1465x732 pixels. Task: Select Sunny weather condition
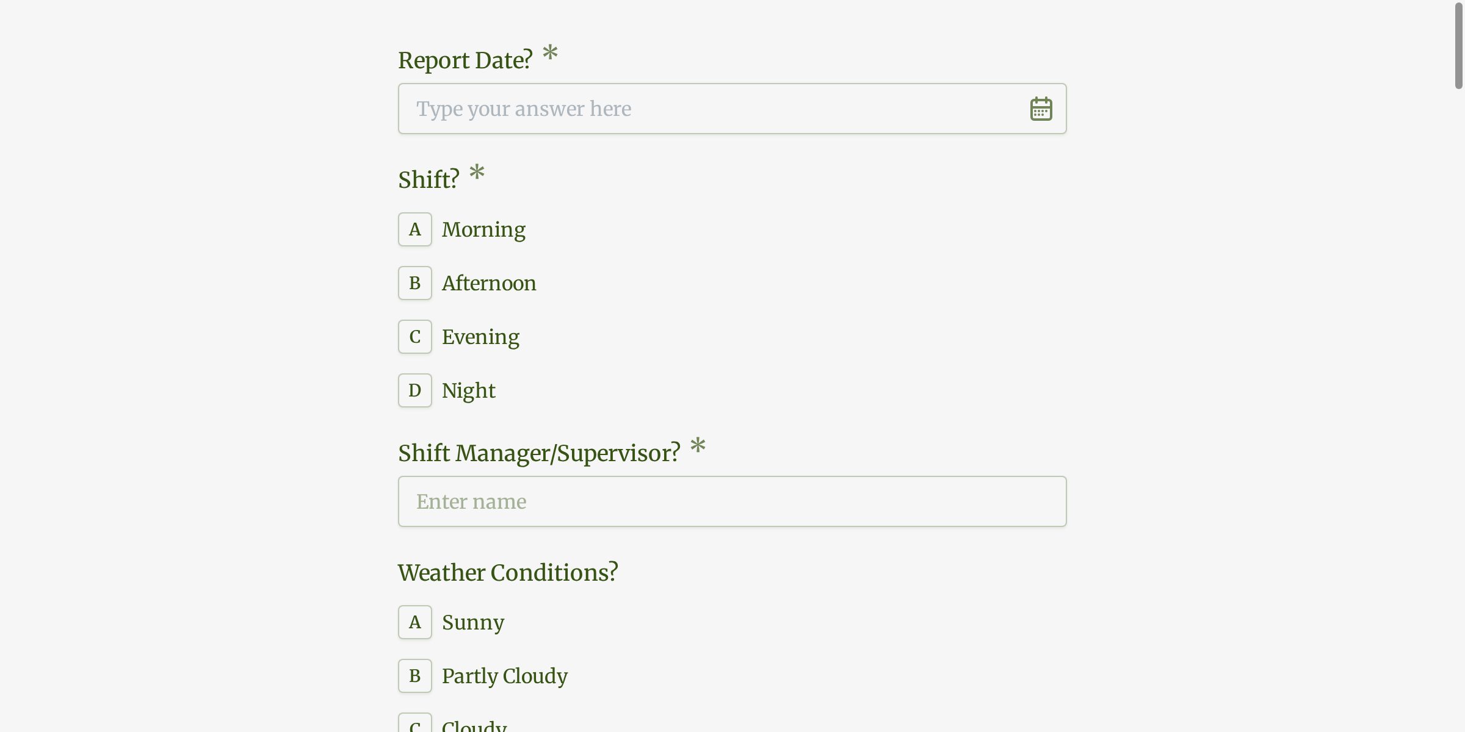tap(473, 622)
